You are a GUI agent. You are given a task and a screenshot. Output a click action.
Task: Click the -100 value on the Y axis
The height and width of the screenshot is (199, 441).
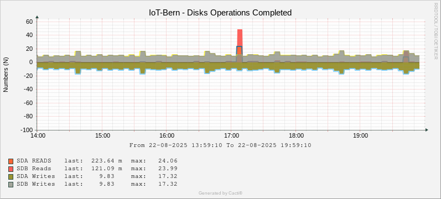coord(27,130)
